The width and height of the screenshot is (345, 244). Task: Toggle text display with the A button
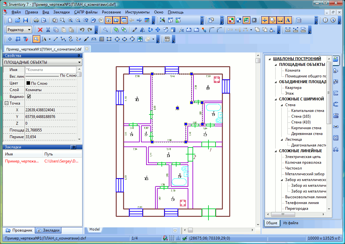(x=288, y=20)
